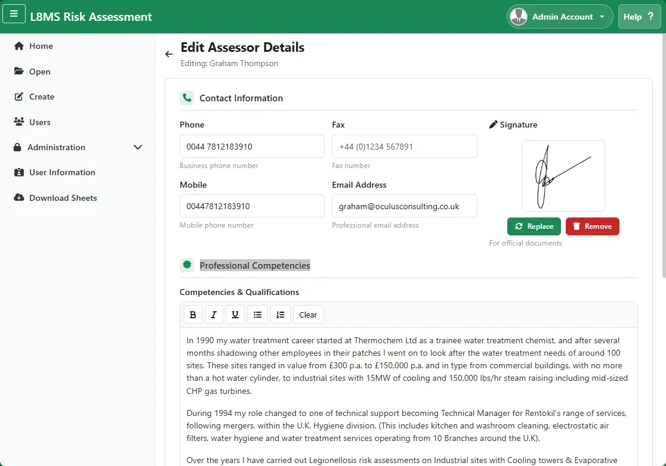The width and height of the screenshot is (666, 466).
Task: Click the page vertical scrollbar thumb
Action: click(664, 156)
